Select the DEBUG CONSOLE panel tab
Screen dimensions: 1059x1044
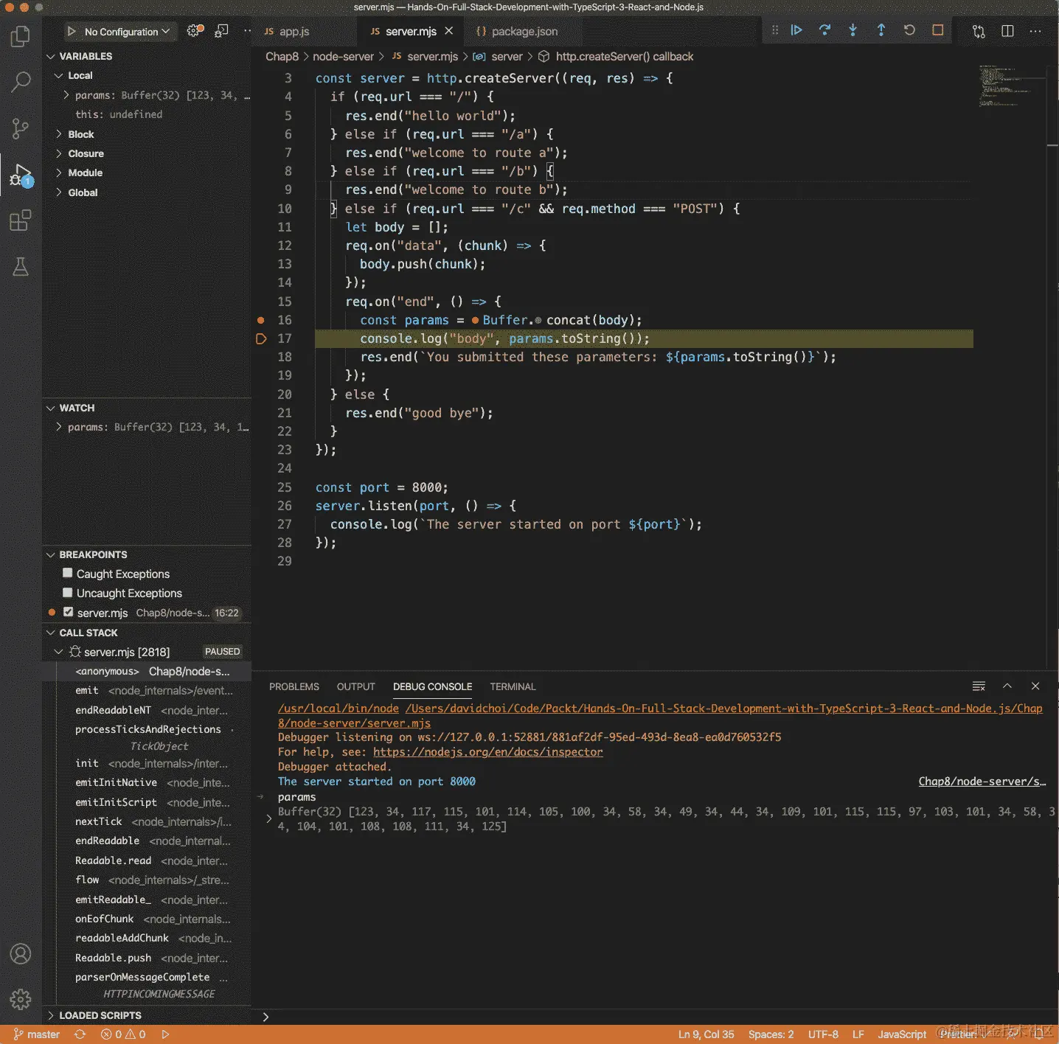pos(432,686)
